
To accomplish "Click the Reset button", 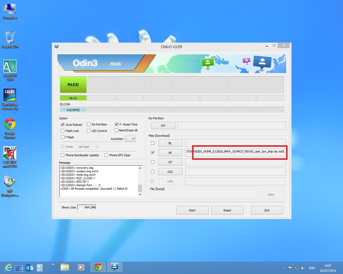I will tap(228, 210).
